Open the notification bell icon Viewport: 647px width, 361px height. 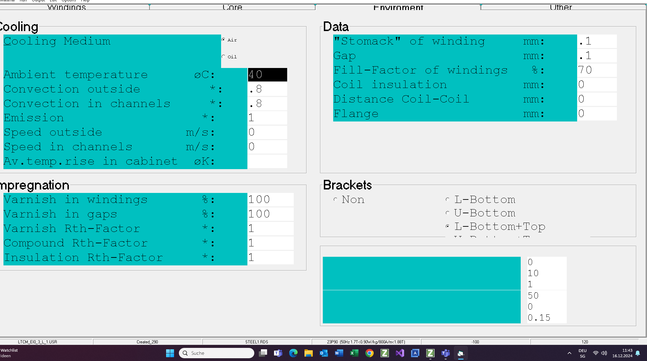pyautogui.click(x=638, y=353)
